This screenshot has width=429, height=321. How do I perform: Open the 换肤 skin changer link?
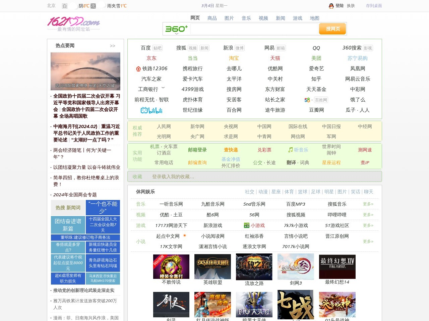click(x=351, y=6)
